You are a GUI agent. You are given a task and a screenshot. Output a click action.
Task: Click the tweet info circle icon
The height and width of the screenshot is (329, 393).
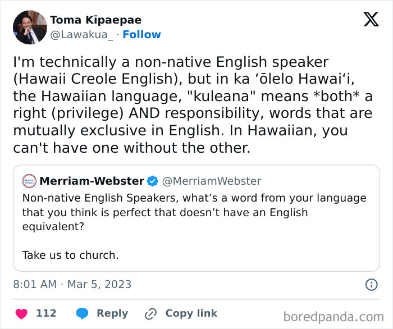(371, 285)
